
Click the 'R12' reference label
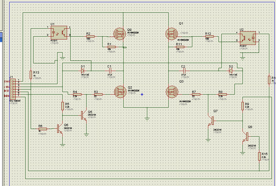click(x=208, y=33)
